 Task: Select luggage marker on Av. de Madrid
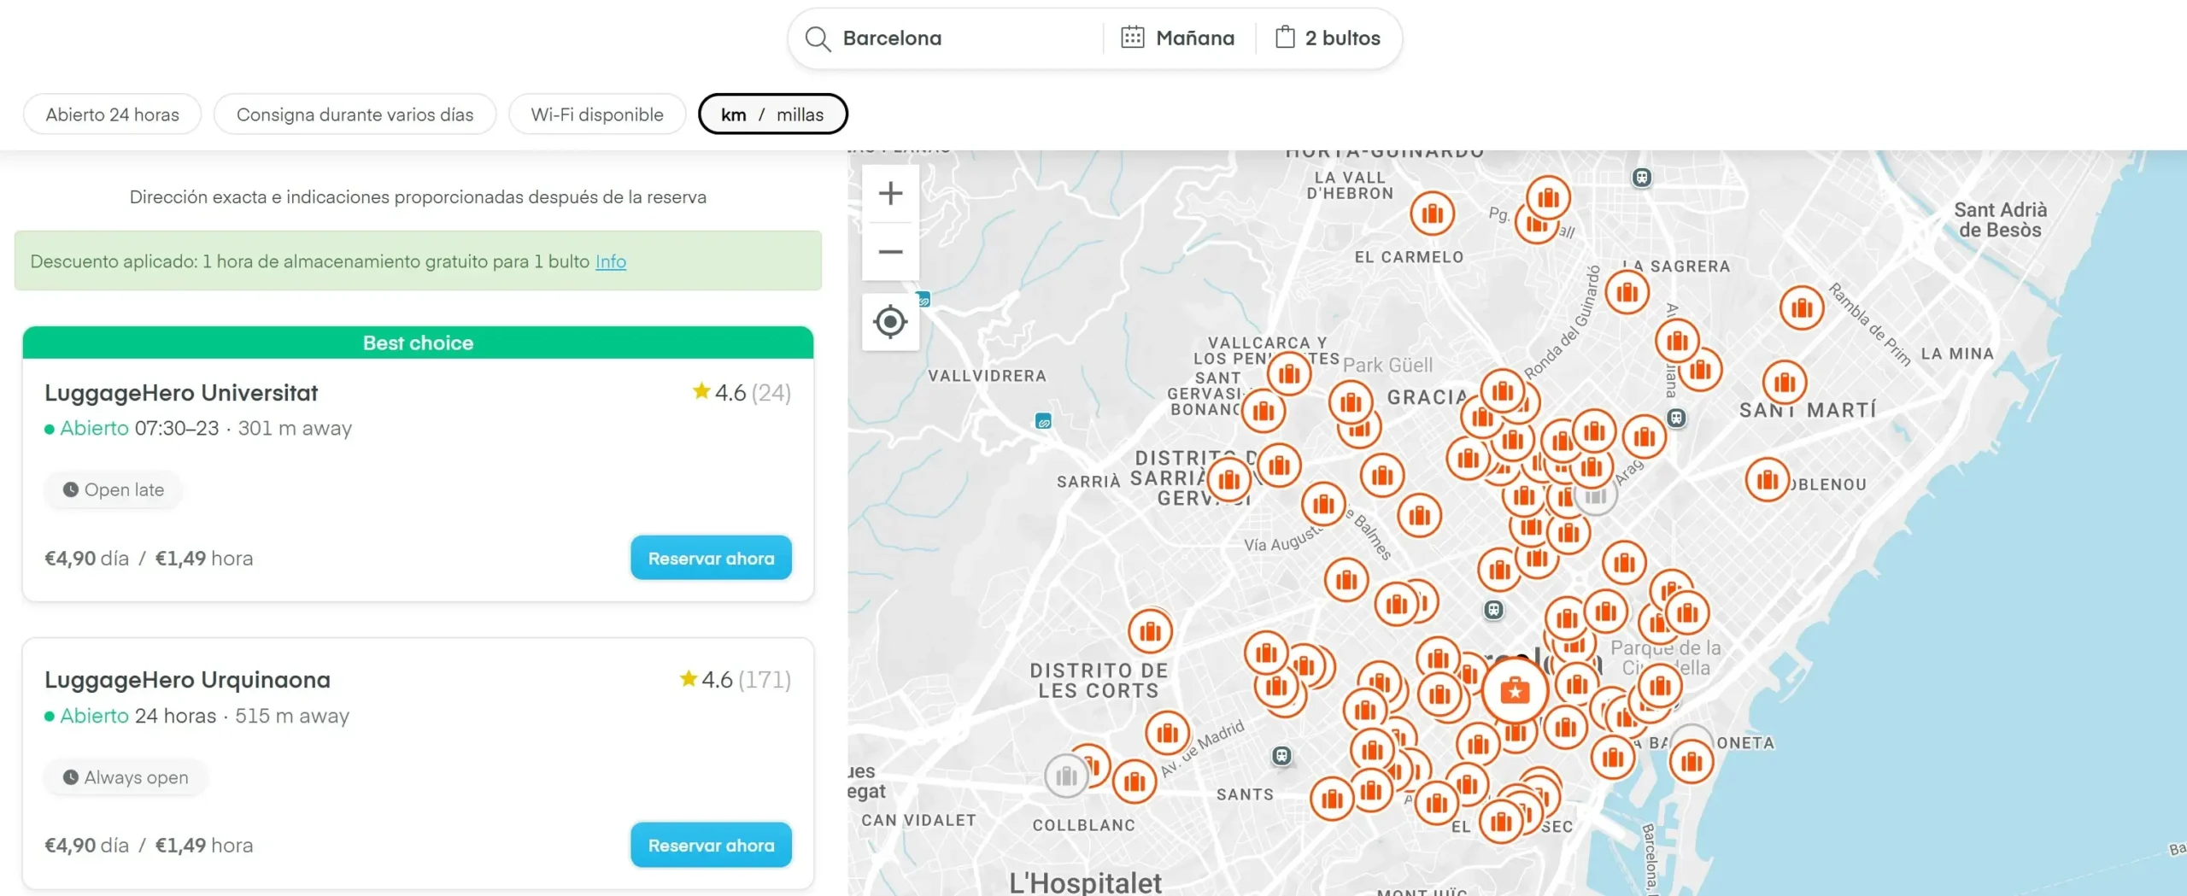pyautogui.click(x=1167, y=732)
